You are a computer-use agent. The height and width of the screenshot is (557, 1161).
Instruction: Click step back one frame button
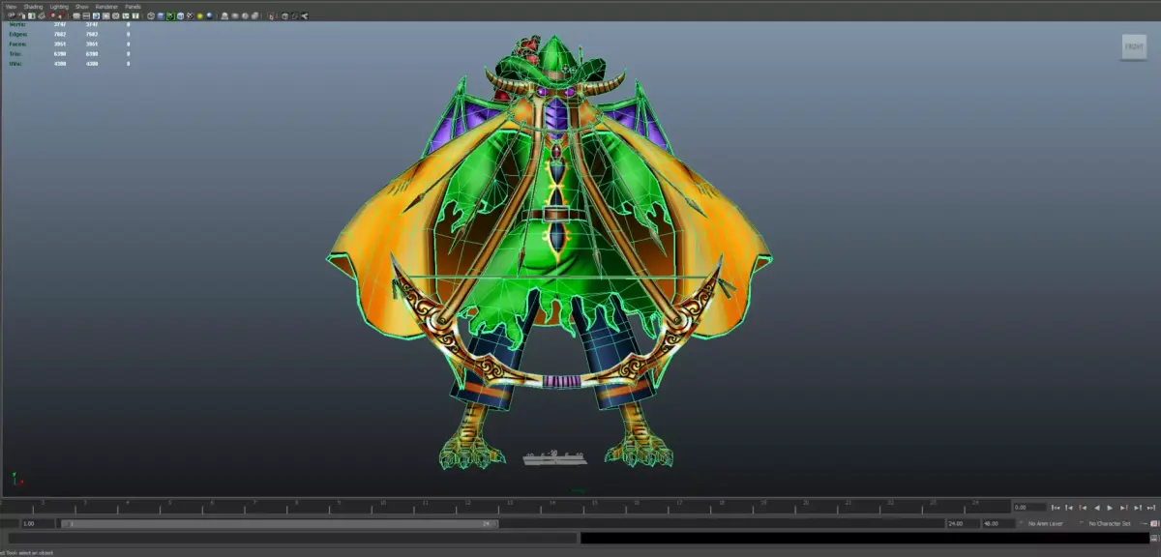coord(1069,508)
